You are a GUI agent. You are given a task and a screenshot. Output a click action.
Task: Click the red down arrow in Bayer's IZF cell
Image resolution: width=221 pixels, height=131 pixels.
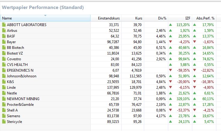[171, 42]
